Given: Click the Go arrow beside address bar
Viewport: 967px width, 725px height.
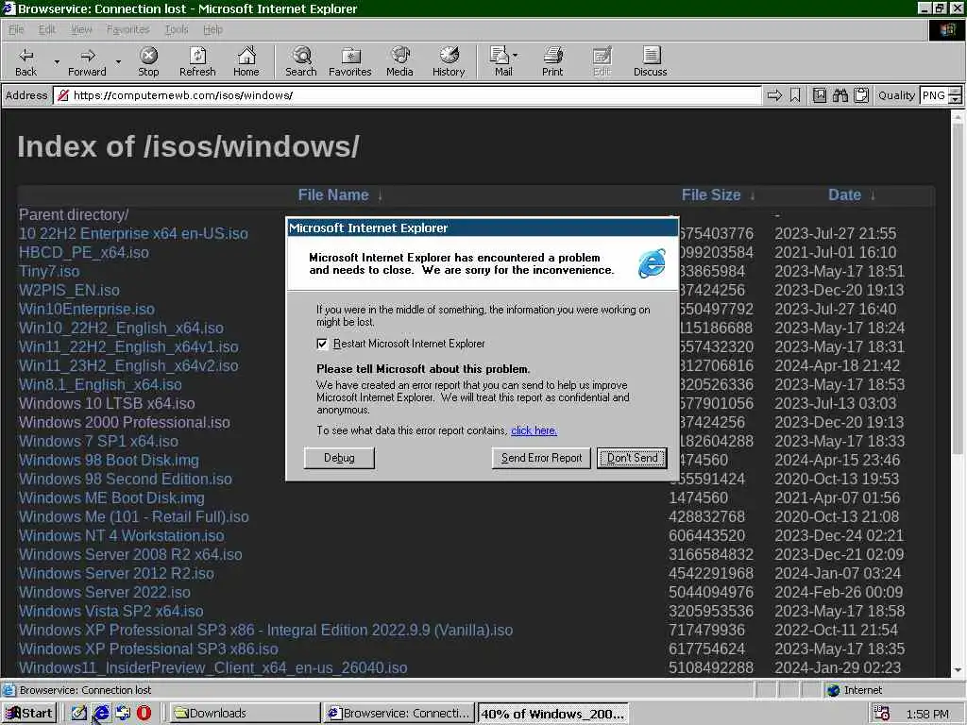Looking at the screenshot, I should click(x=774, y=95).
